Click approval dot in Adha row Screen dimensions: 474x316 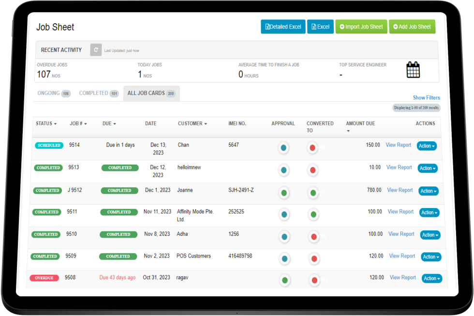coord(284,237)
